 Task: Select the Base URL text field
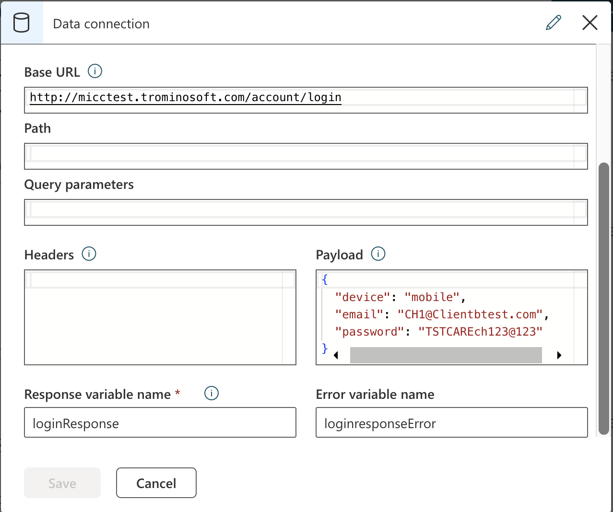[306, 99]
